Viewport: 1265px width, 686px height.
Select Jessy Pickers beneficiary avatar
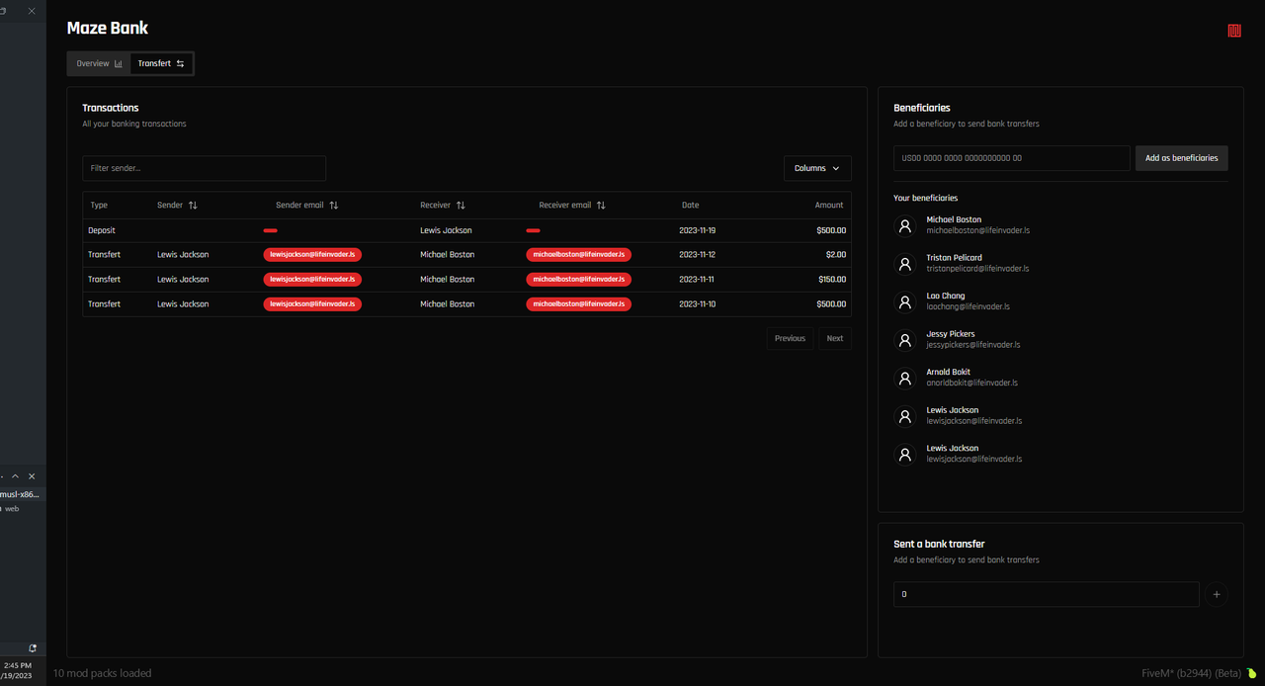(x=905, y=340)
